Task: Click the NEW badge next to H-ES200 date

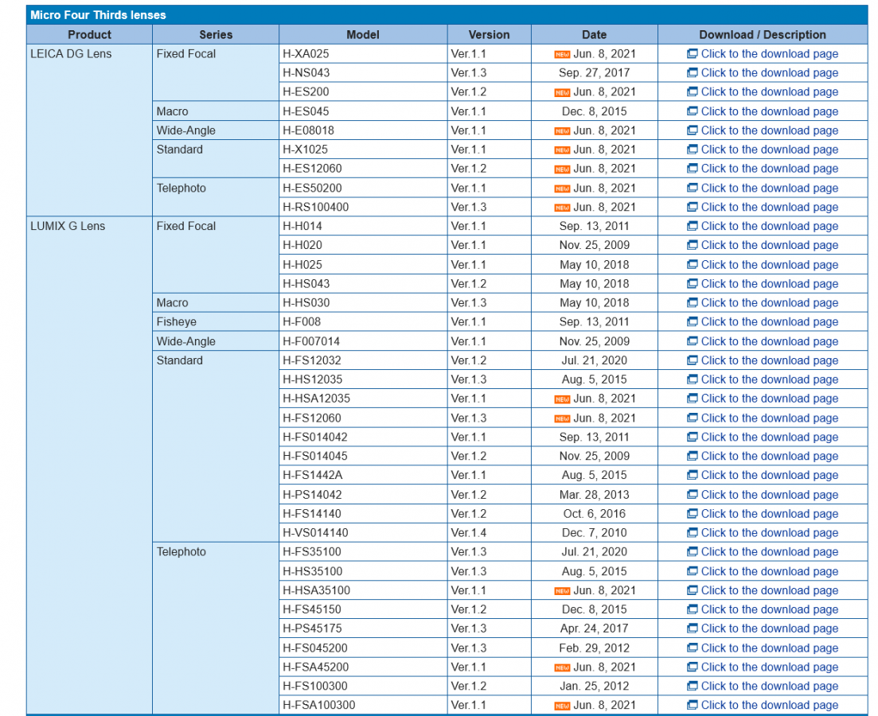Action: (562, 92)
